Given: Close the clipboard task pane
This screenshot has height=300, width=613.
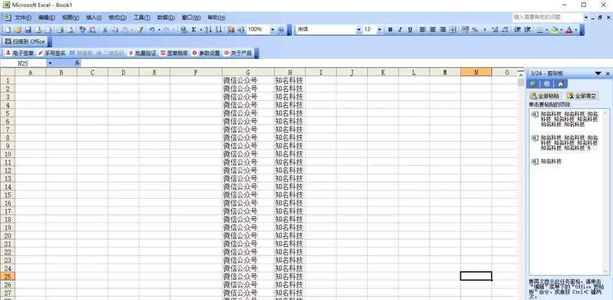Looking at the screenshot, I should [x=608, y=74].
